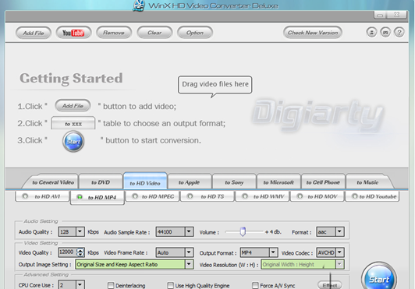The width and height of the screenshot is (415, 289).
Task: Open the 'to Sony' tab
Action: click(234, 182)
